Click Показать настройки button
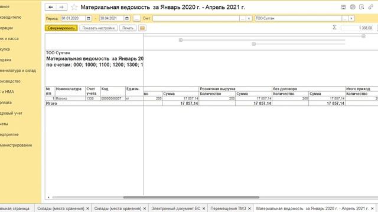 click(99, 28)
